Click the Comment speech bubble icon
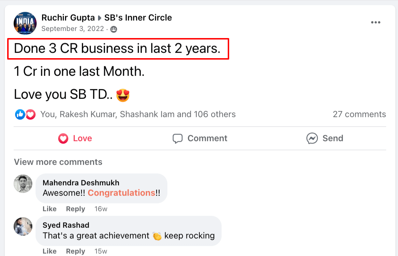This screenshot has height=256, width=398. coord(178,138)
